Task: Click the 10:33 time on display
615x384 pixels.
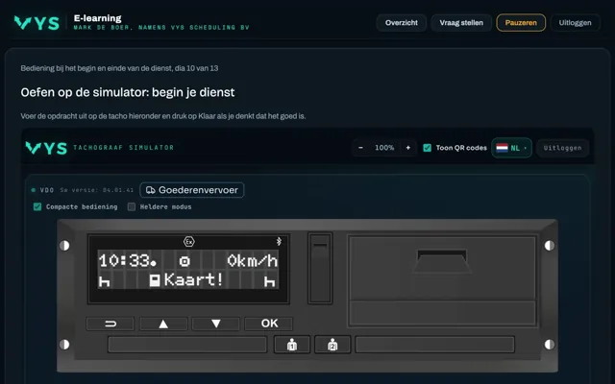Action: click(128, 260)
